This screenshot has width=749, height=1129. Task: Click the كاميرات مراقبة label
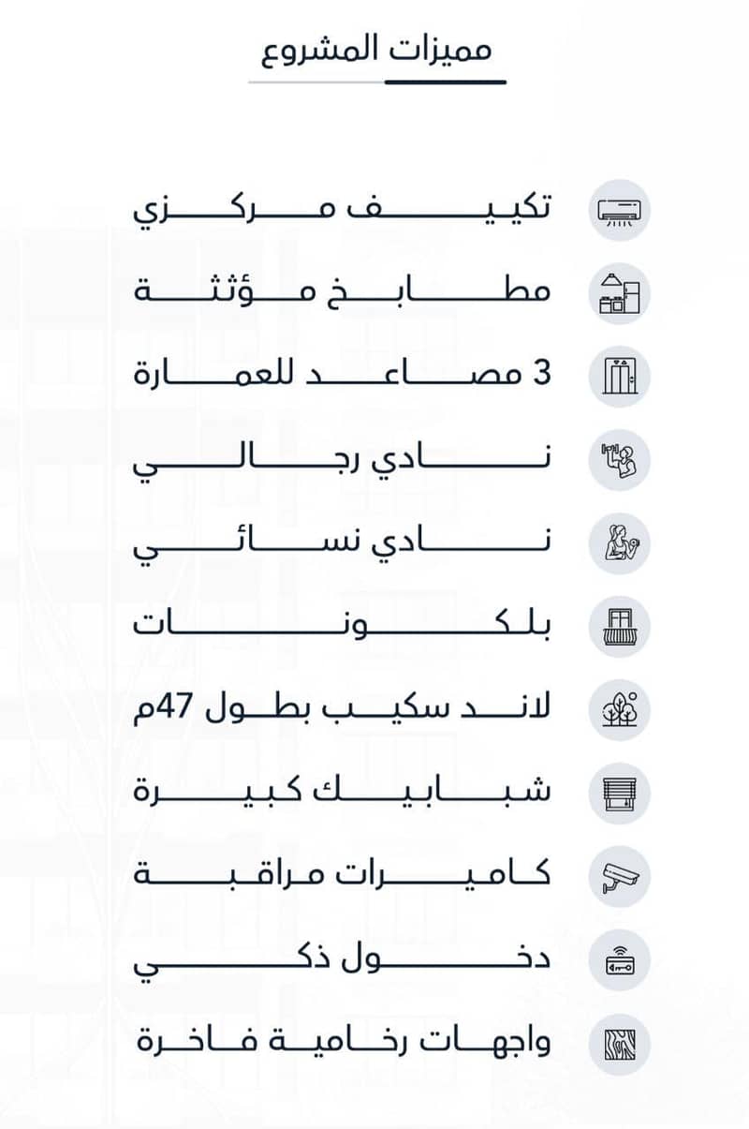344,874
